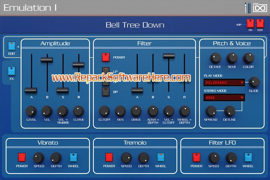270x180 pixels.
Task: Click the Amplitude Decay slider handle
Action: coord(46,60)
